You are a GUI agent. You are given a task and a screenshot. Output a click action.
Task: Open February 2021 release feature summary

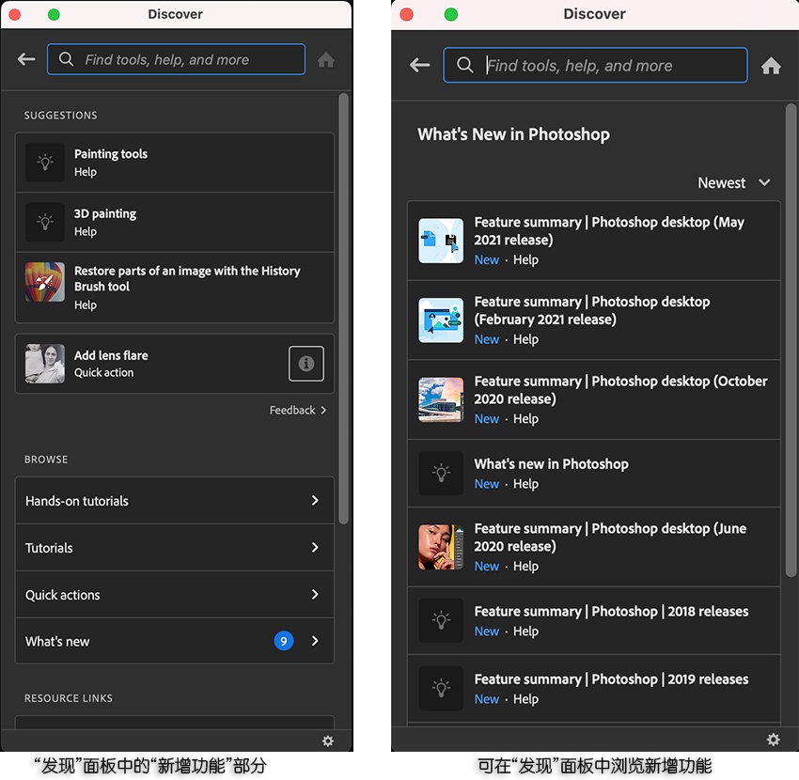coord(594,320)
